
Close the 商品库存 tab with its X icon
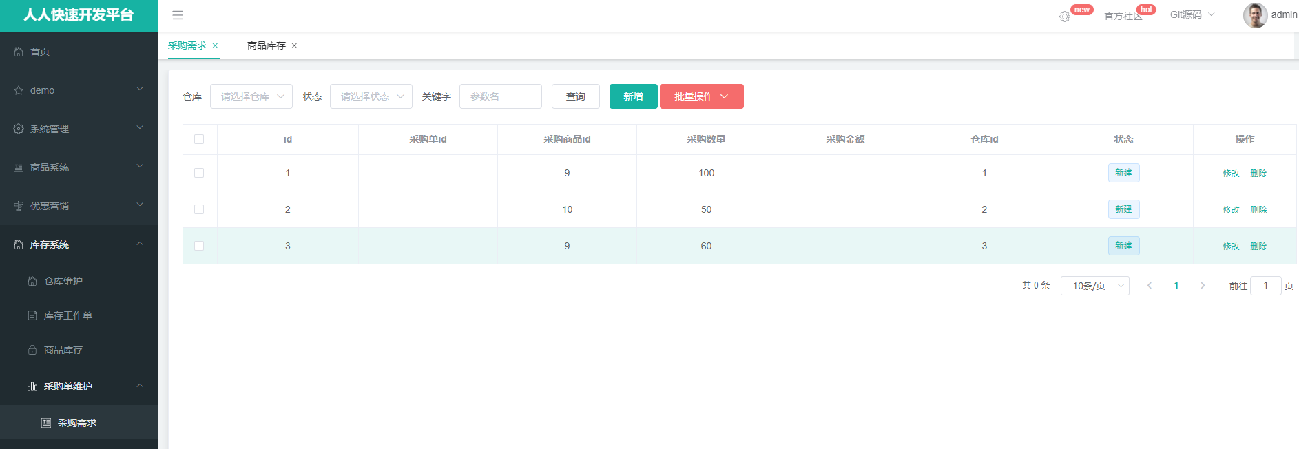[295, 45]
